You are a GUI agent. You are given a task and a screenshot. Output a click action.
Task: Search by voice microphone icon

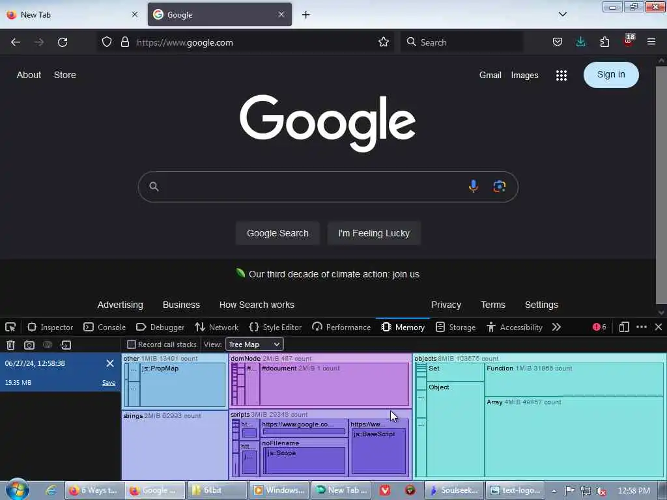click(x=473, y=186)
